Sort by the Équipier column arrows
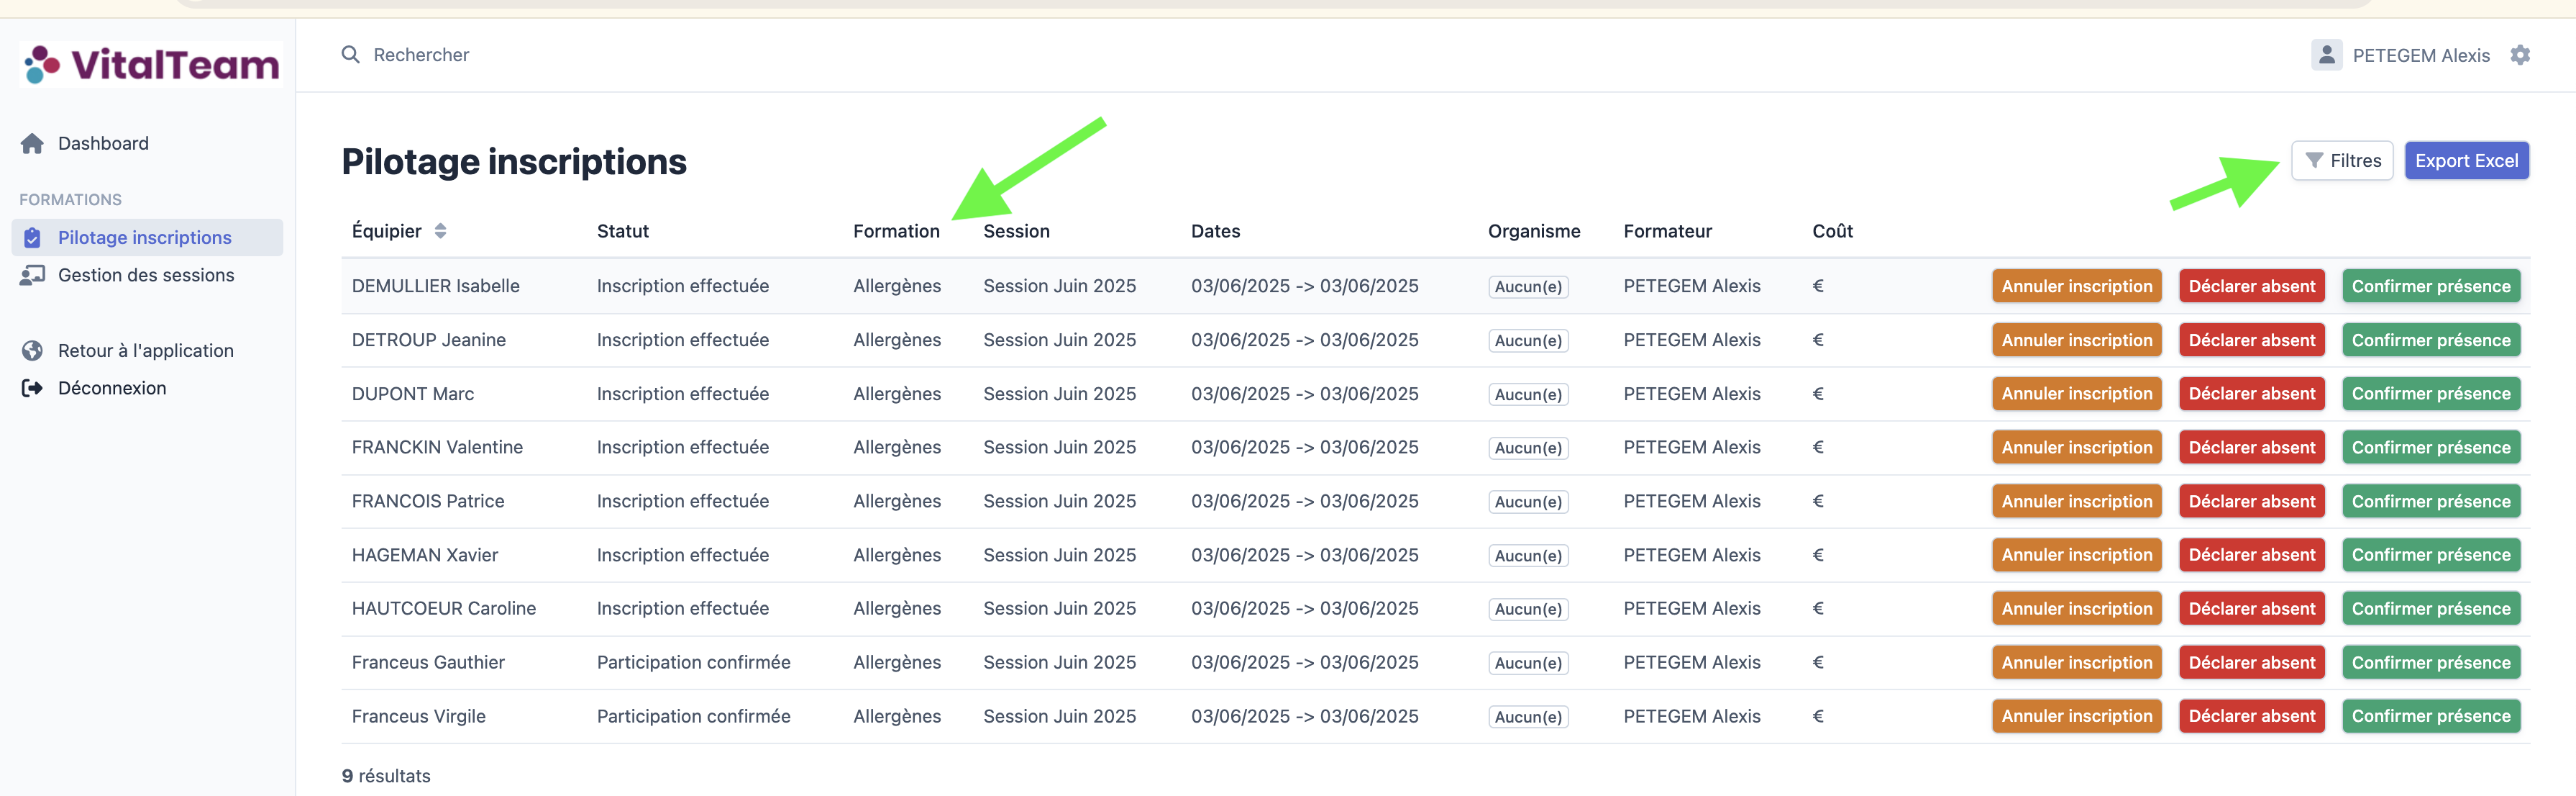This screenshot has height=796, width=2576. click(x=440, y=231)
